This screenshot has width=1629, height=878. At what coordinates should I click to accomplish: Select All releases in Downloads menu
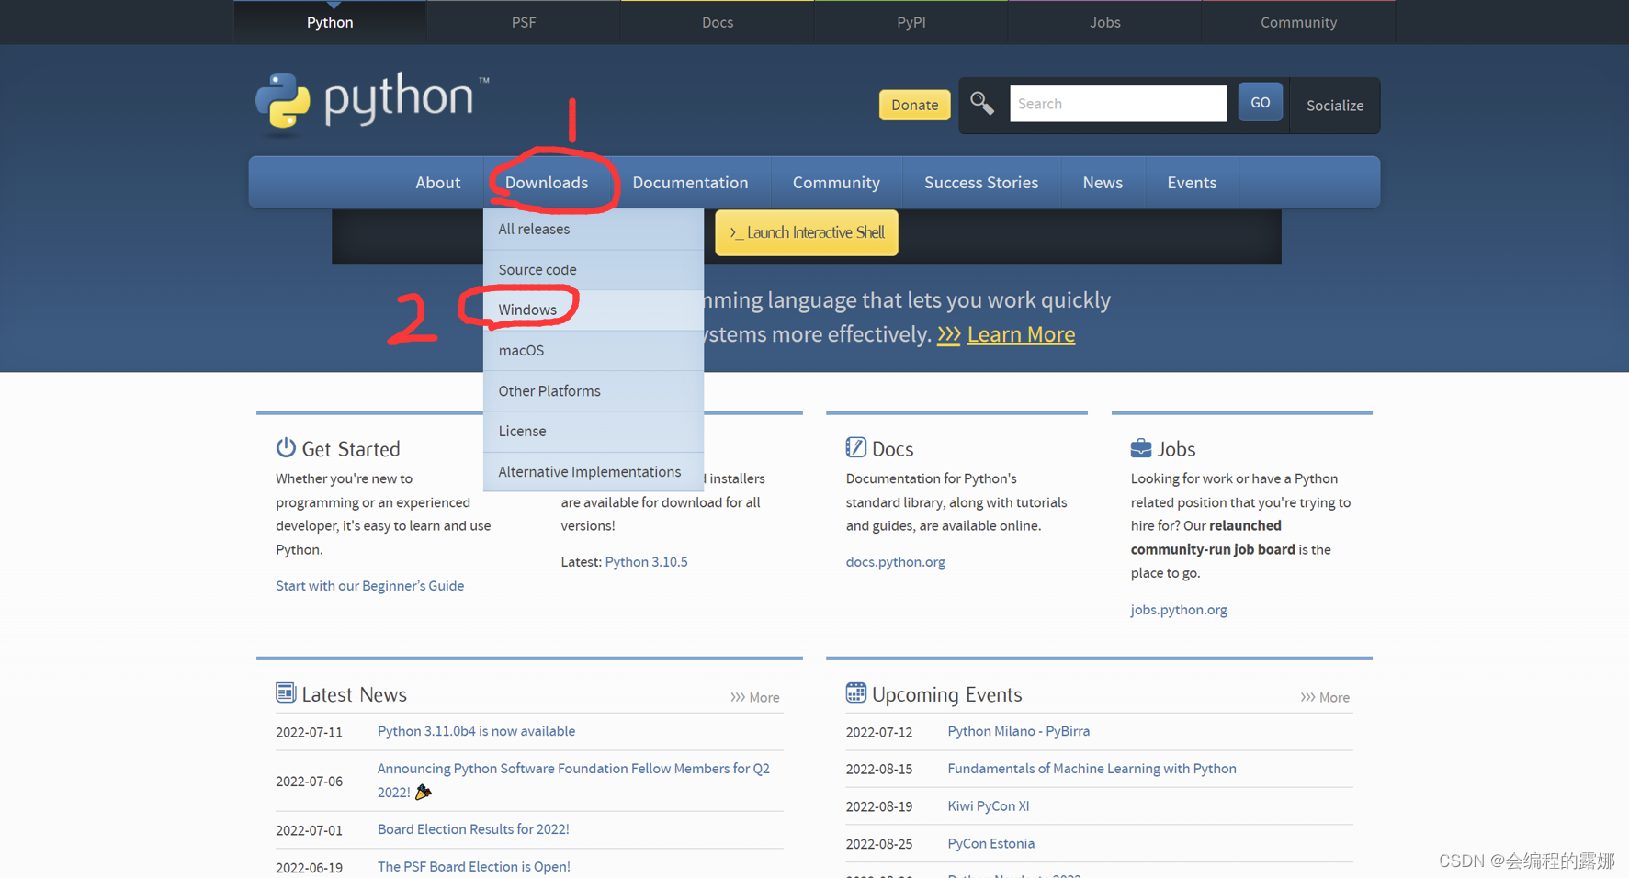pyautogui.click(x=594, y=230)
